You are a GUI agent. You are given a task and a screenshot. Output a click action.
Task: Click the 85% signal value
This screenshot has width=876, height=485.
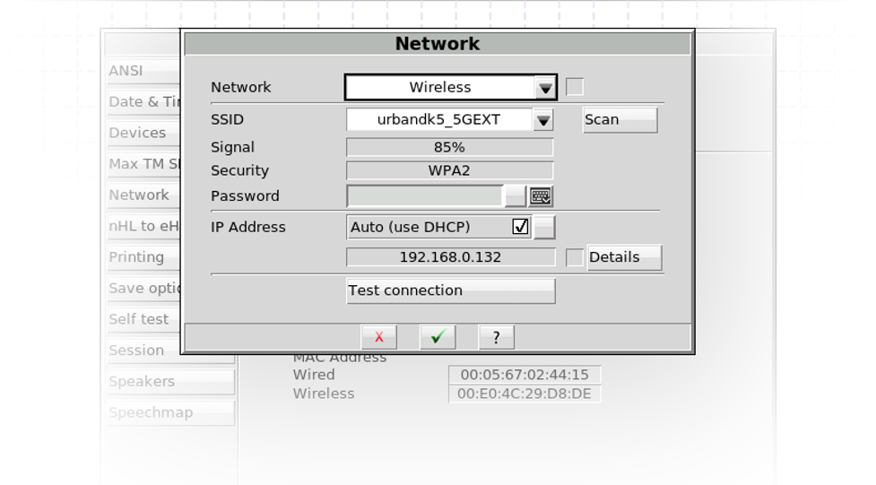tap(450, 147)
